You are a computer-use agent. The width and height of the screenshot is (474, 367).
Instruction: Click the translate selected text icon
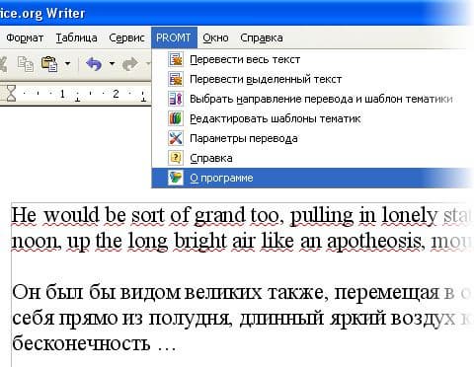pos(176,79)
